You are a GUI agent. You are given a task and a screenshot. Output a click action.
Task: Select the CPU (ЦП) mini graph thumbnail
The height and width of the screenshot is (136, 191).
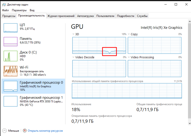[x=11, y=27]
